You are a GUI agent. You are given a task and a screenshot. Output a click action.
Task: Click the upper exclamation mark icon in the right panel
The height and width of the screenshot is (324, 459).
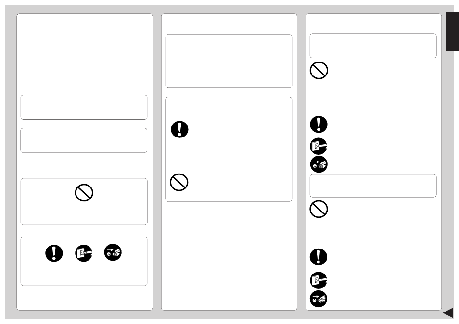point(319,125)
